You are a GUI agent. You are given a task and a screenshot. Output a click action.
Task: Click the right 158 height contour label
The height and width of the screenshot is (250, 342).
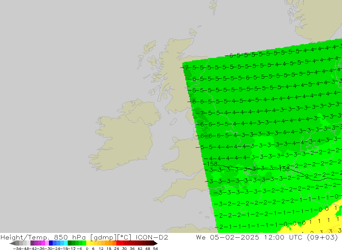click(x=285, y=169)
